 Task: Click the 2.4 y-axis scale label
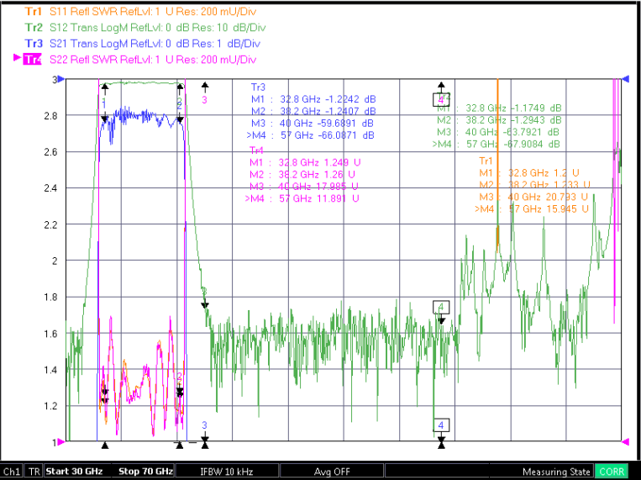tap(50, 187)
